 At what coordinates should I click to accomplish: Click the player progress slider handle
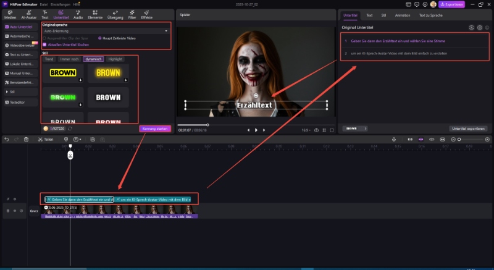tap(207, 125)
